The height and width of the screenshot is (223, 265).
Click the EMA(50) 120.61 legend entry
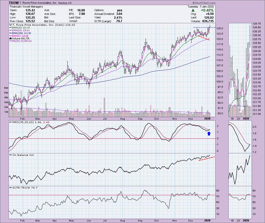[20, 31]
